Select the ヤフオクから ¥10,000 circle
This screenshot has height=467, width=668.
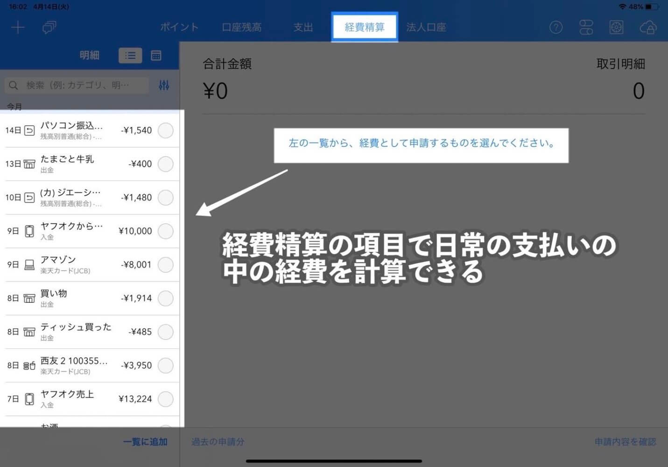tap(166, 231)
